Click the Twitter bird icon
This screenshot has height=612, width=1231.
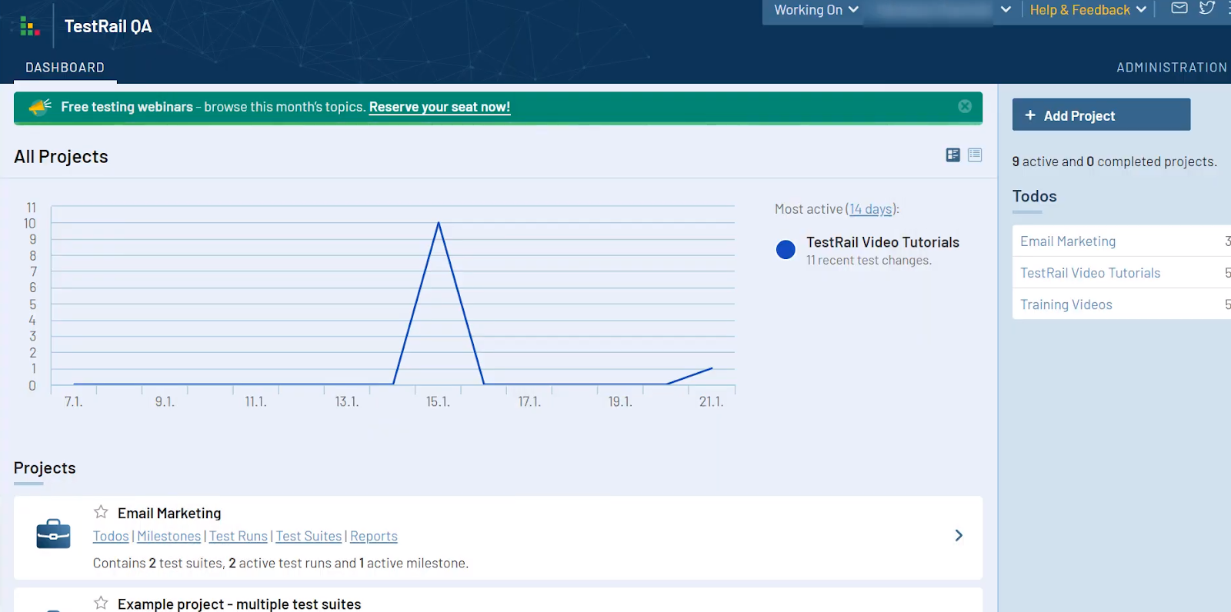point(1206,8)
